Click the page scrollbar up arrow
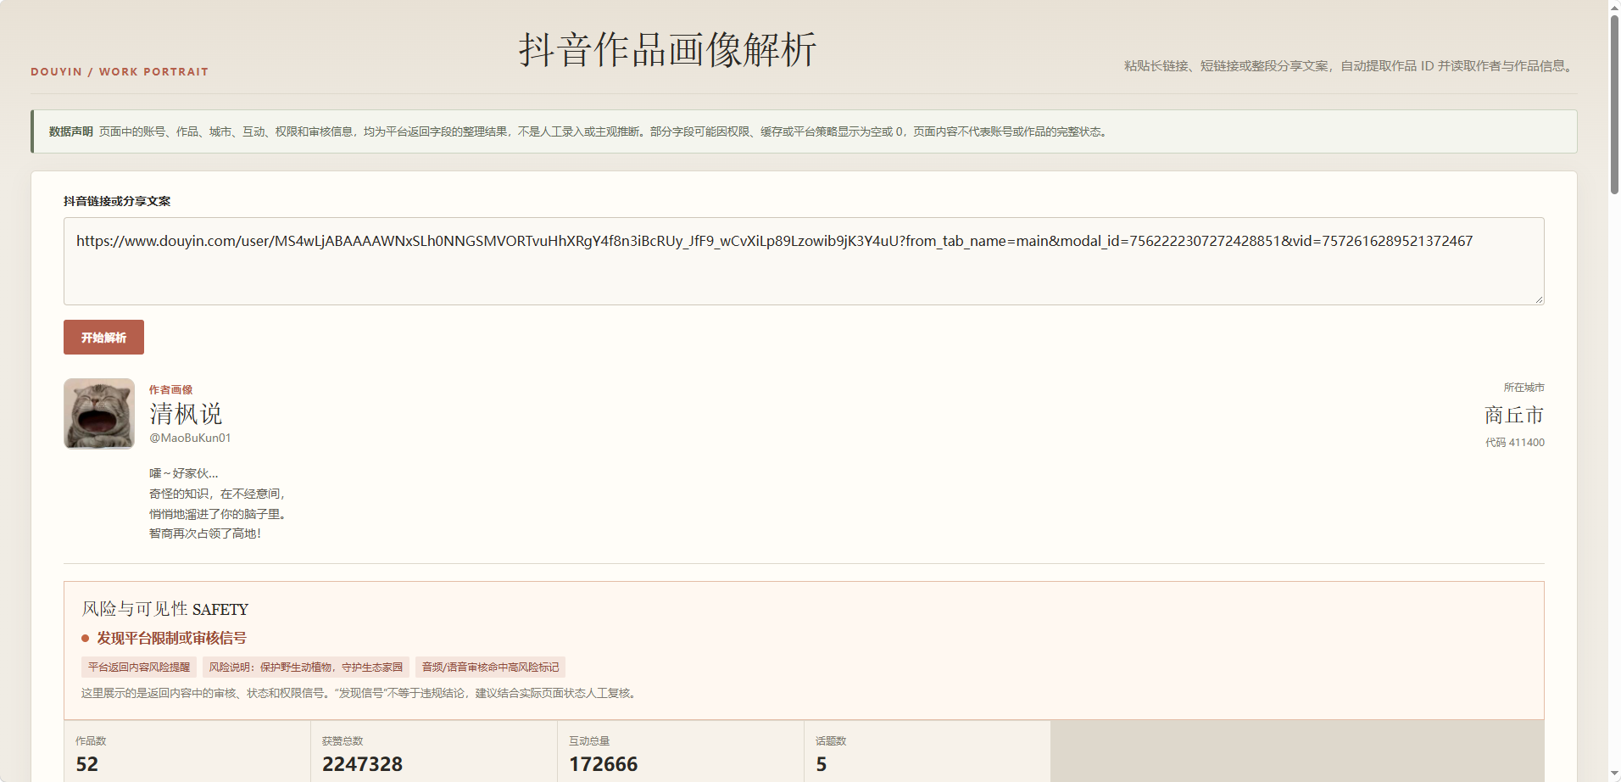 pyautogui.click(x=1614, y=7)
